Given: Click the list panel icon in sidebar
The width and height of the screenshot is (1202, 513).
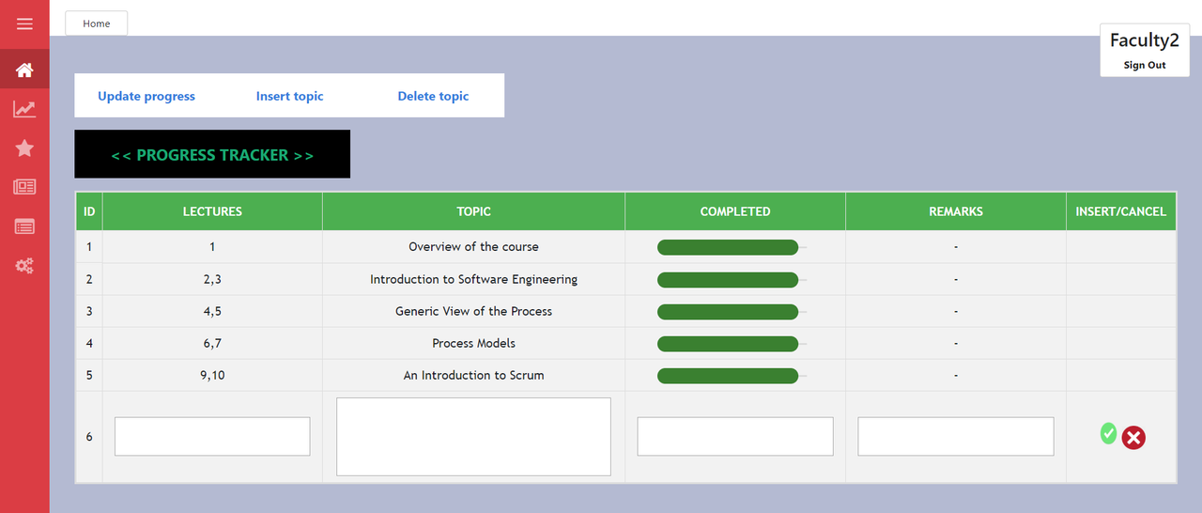Looking at the screenshot, I should coord(24,226).
